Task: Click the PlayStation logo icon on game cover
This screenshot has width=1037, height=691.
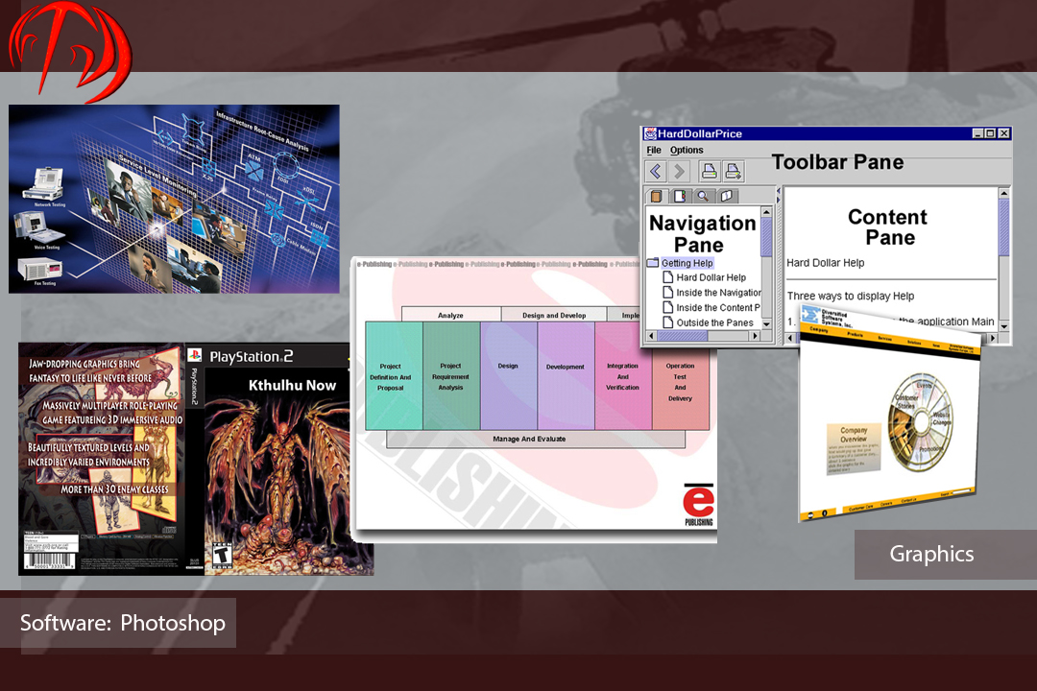Action: (x=195, y=355)
